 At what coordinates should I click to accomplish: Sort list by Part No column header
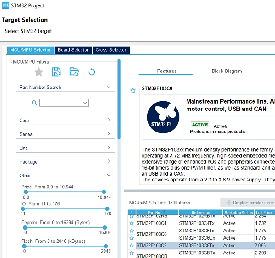[154, 213]
